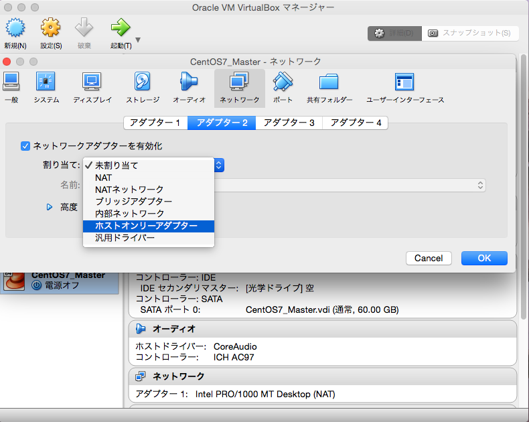Choose NATネットワーク option
The image size is (529, 422).
click(x=149, y=190)
